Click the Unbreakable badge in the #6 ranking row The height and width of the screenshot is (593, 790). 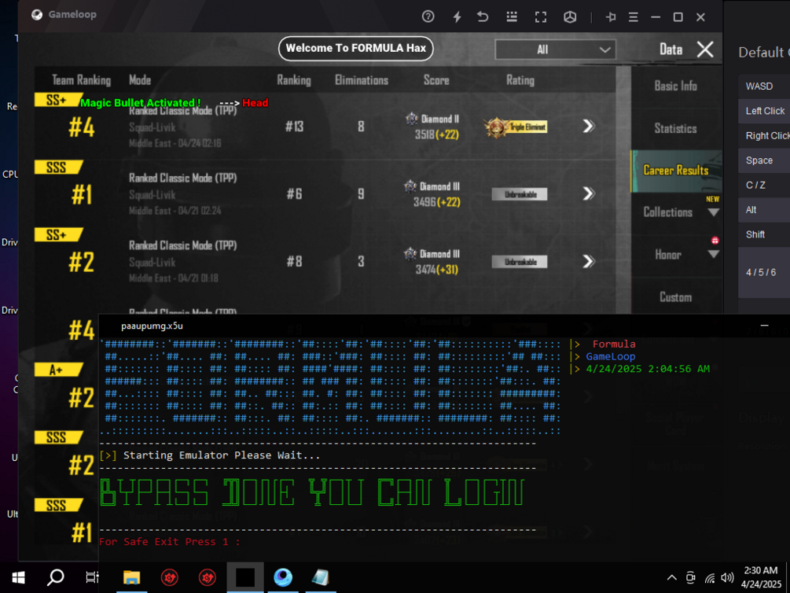(520, 194)
